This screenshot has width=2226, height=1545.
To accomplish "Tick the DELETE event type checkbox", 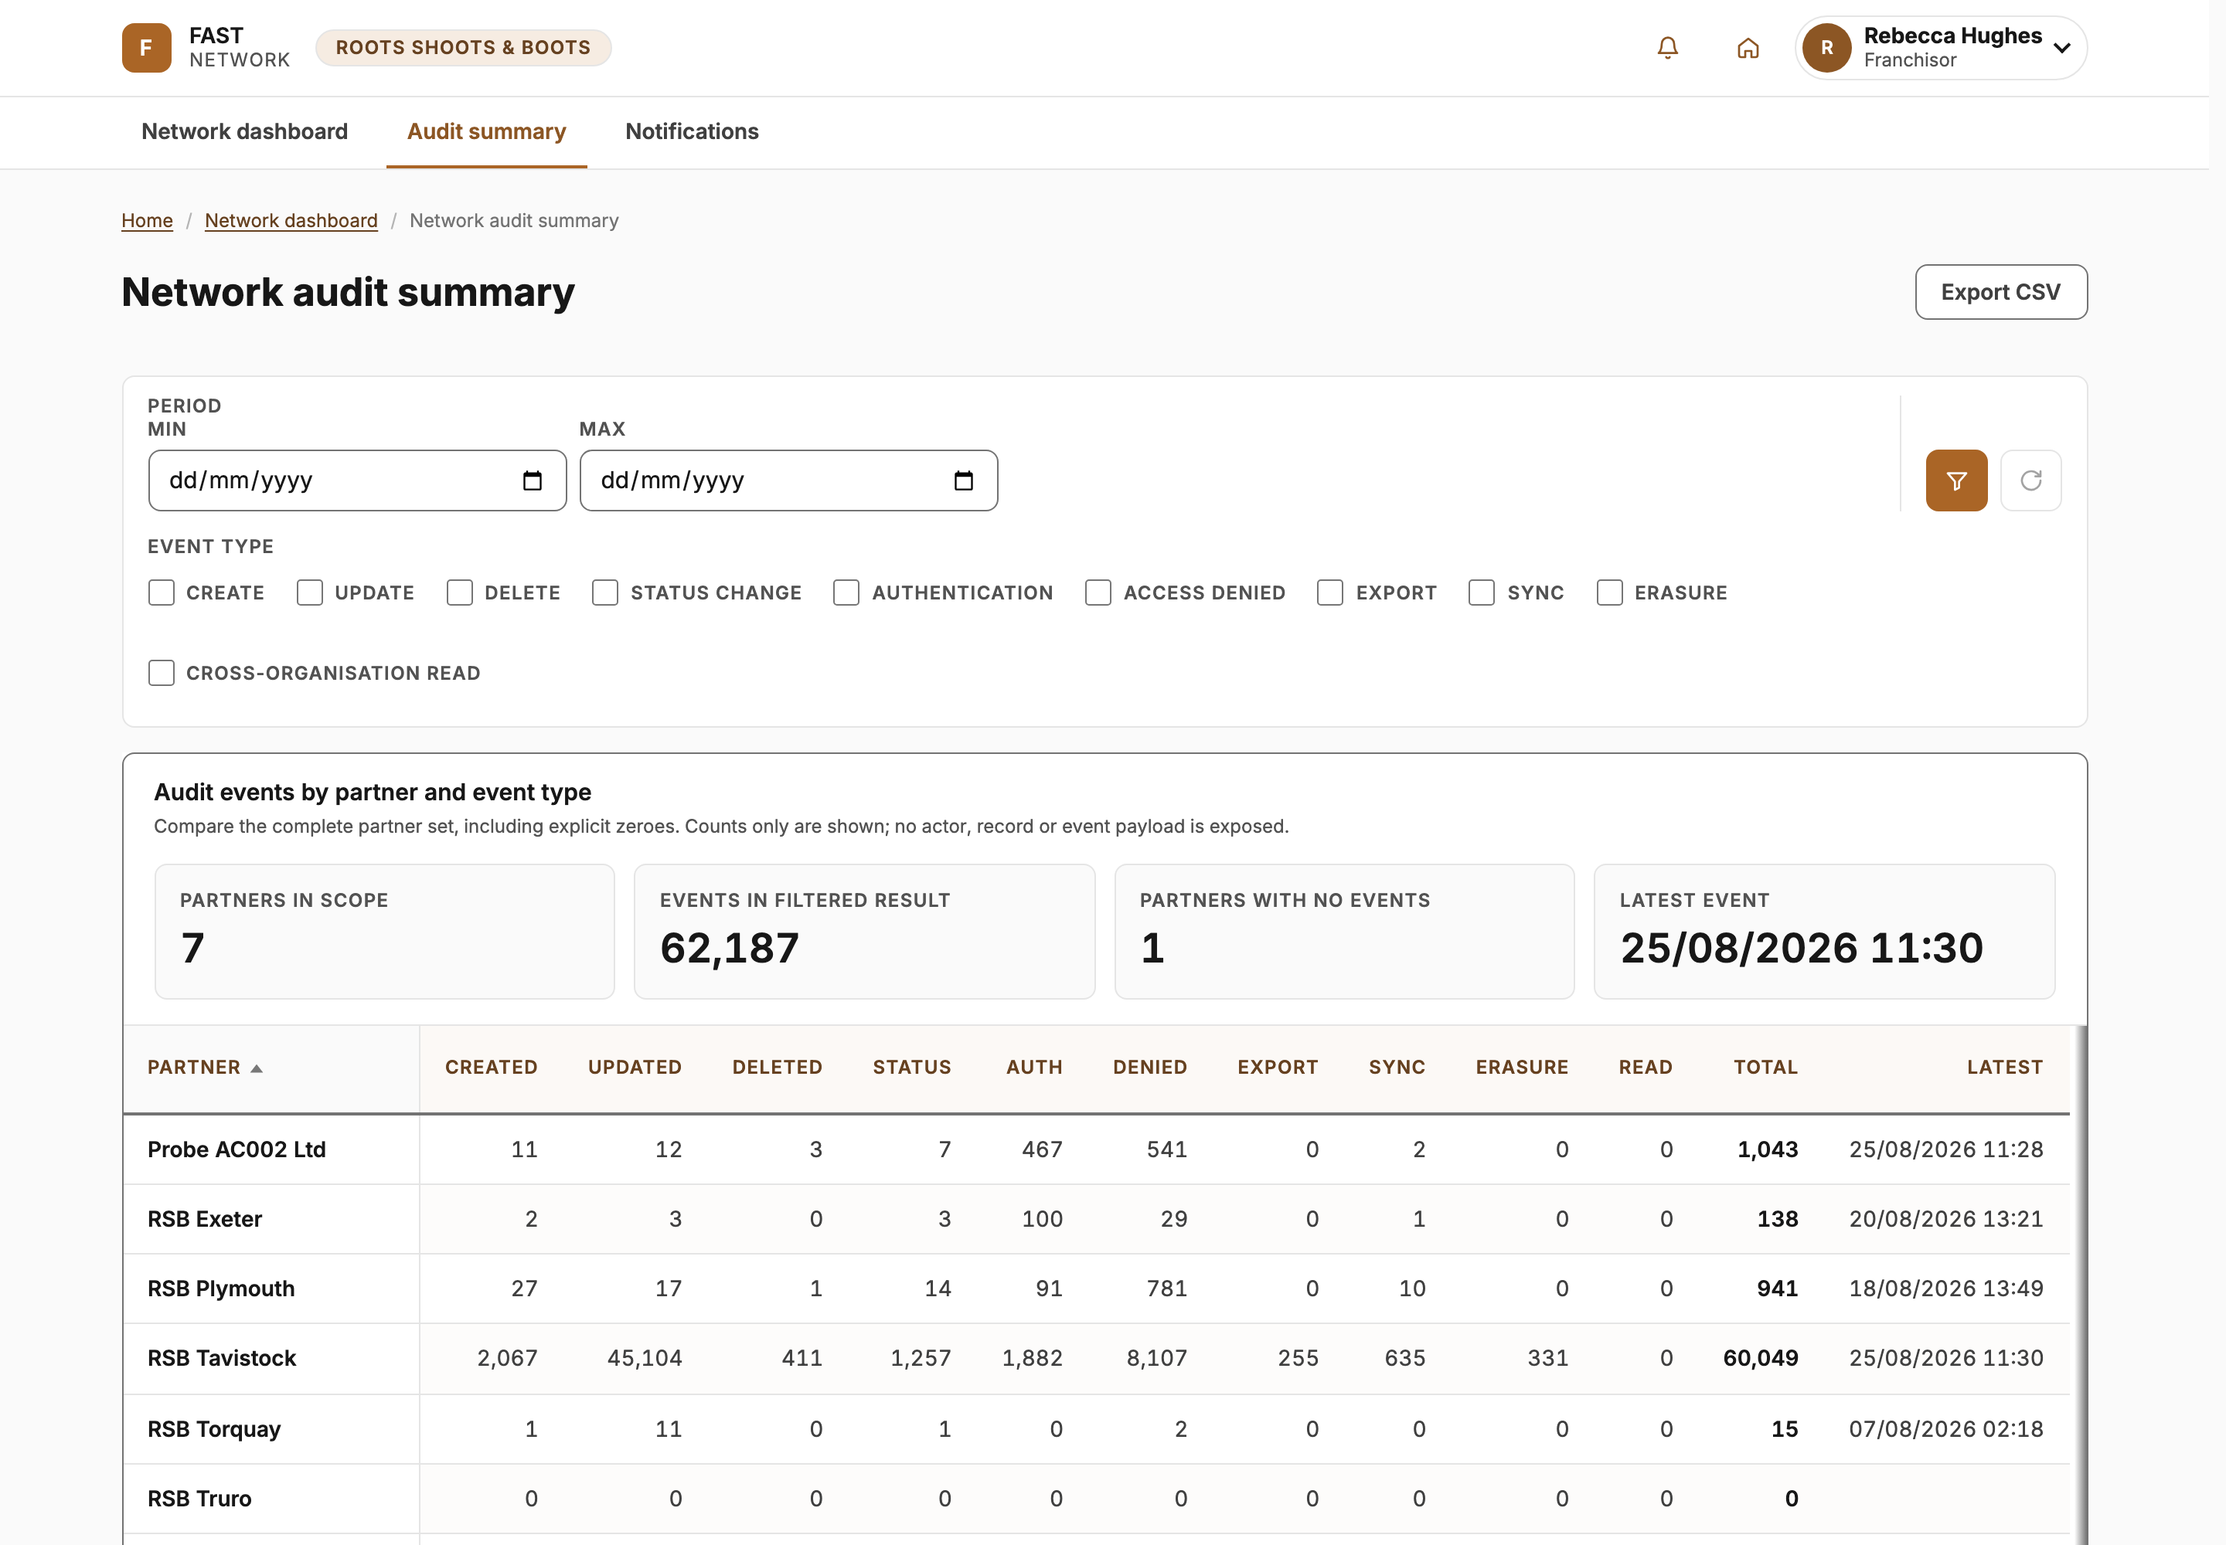I will click(460, 593).
